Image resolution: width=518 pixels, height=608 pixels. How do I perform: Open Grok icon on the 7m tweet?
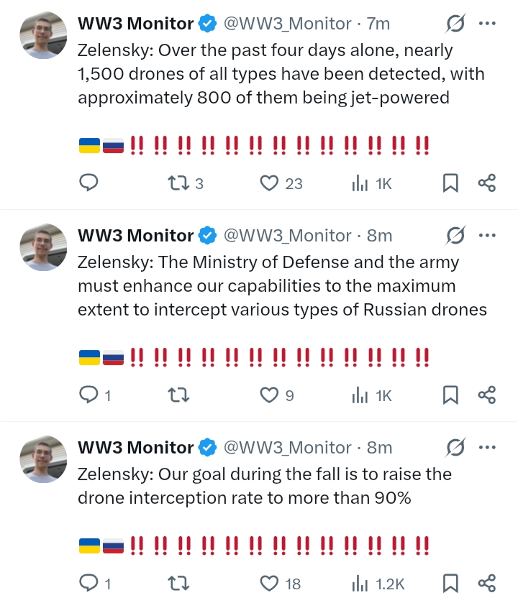point(455,24)
